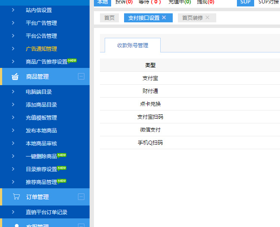Click the arrow icon before 广告通知管理
Image resolution: width=280 pixels, height=227 pixels.
point(13,49)
